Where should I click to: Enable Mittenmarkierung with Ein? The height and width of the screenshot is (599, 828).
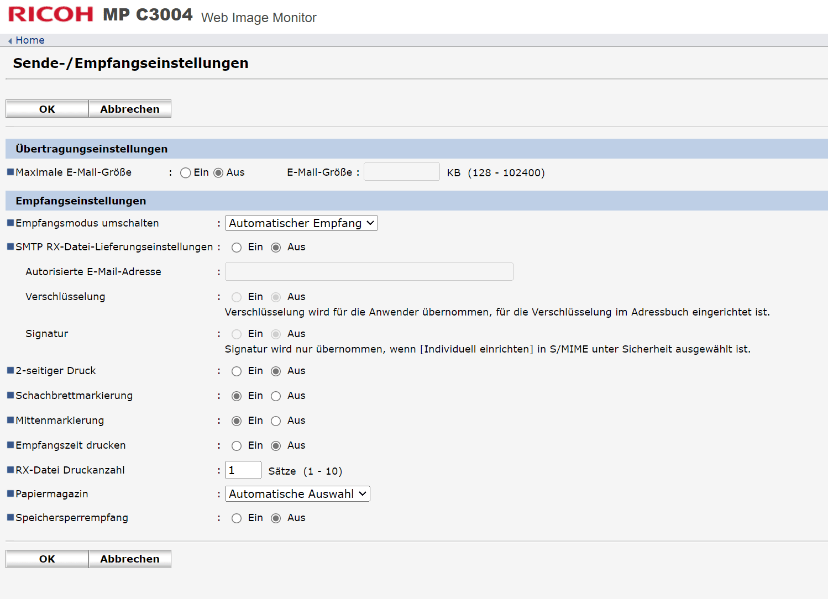237,421
